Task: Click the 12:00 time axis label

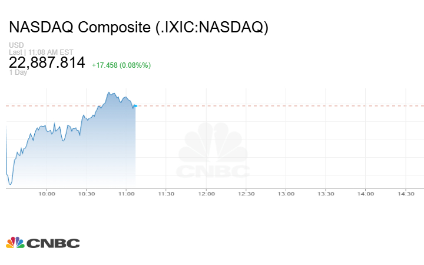Action: tap(206, 194)
